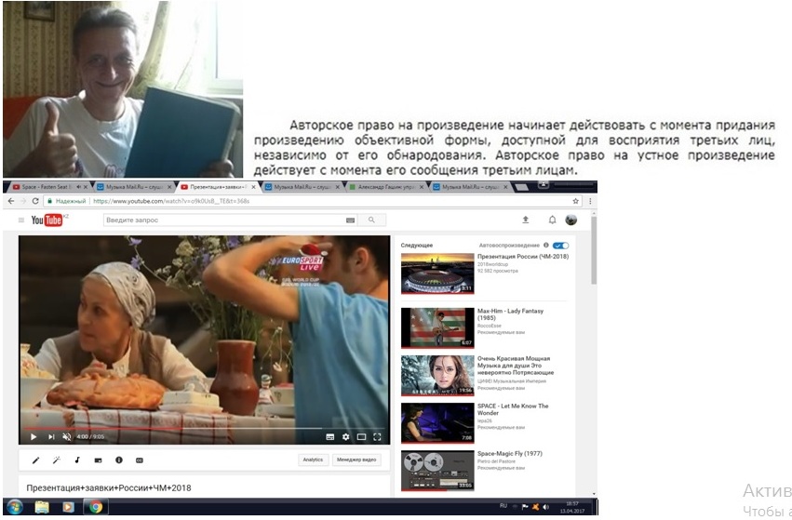Open the system tray volume icon
The height and width of the screenshot is (520, 792).
(545, 507)
